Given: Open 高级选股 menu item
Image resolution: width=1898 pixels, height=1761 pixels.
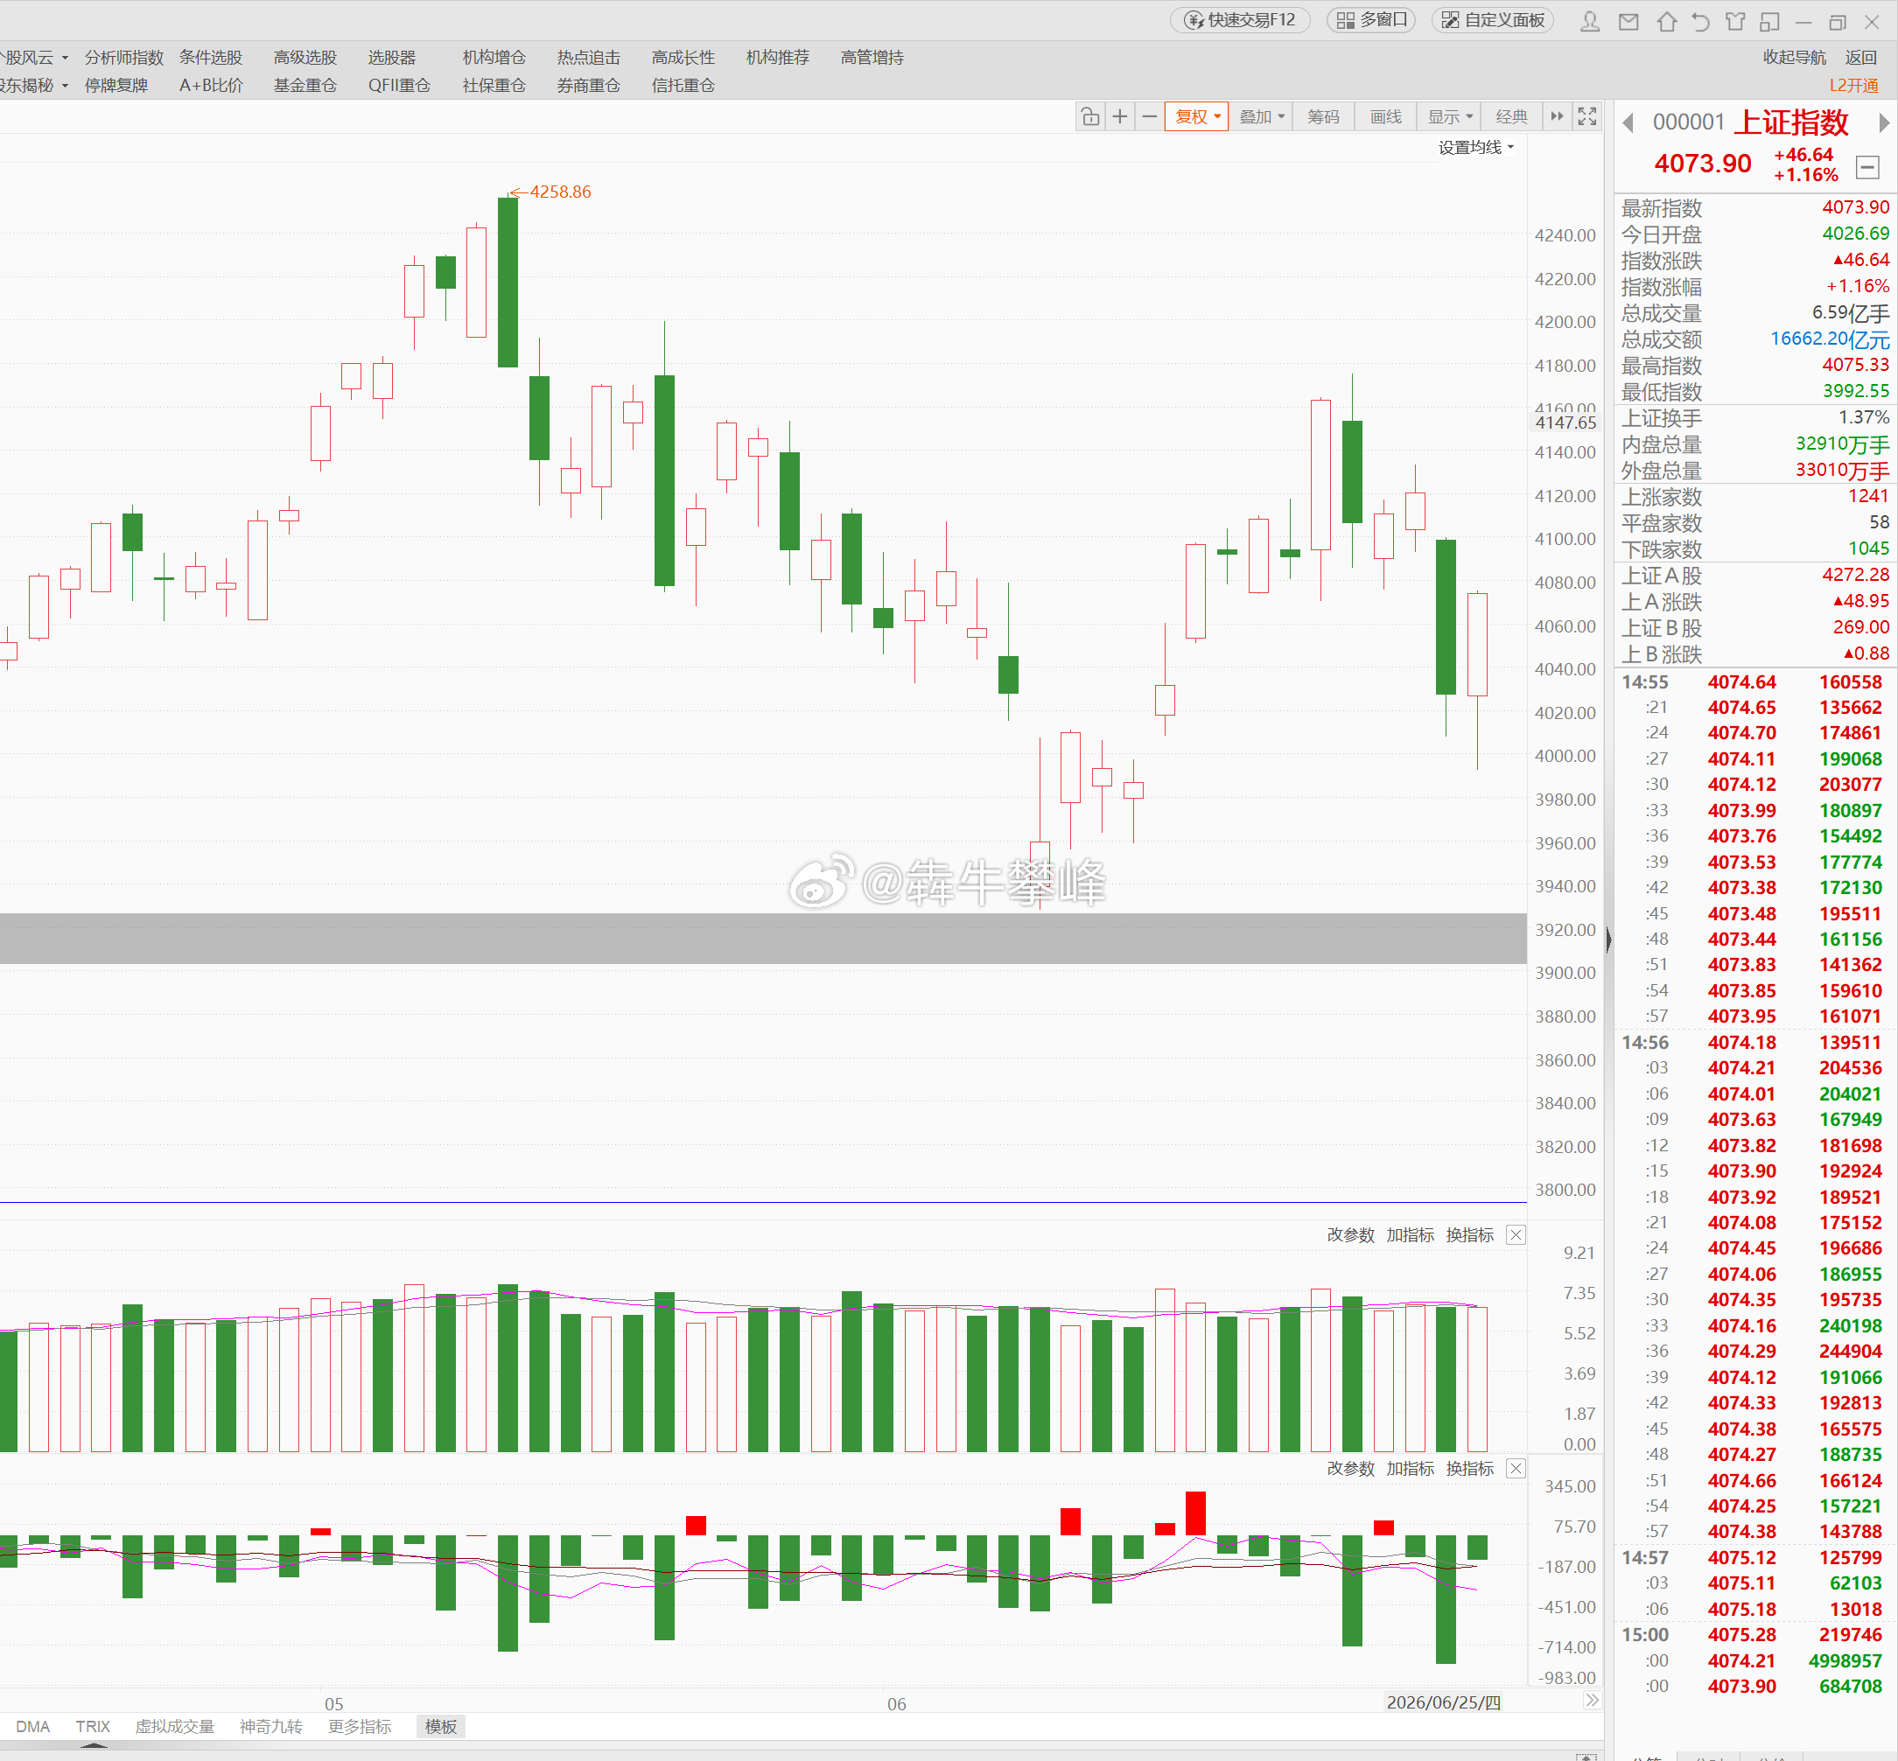Looking at the screenshot, I should tap(305, 57).
